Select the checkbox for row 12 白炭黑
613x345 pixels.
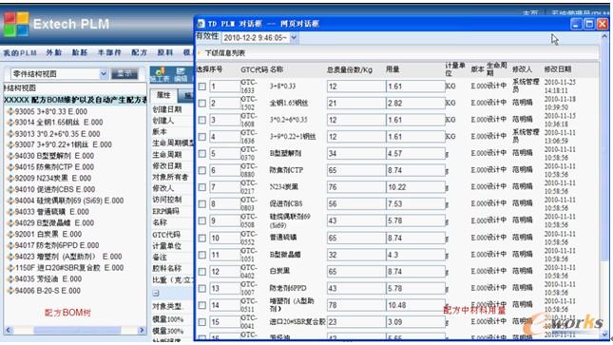[x=202, y=272]
